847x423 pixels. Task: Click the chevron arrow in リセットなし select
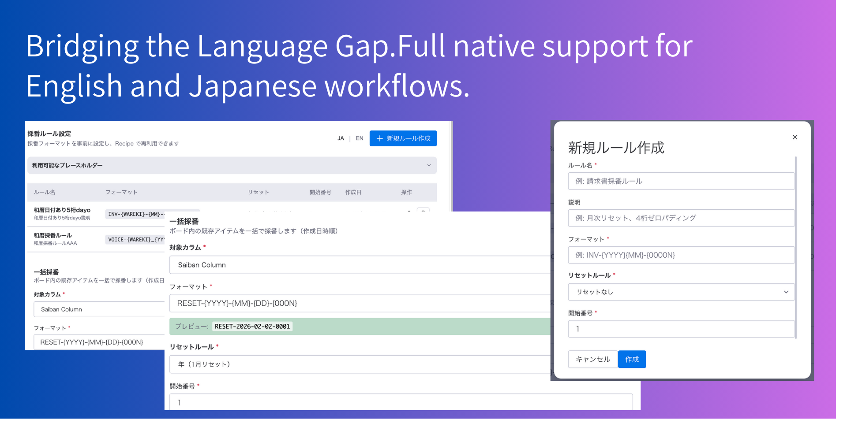pos(786,292)
